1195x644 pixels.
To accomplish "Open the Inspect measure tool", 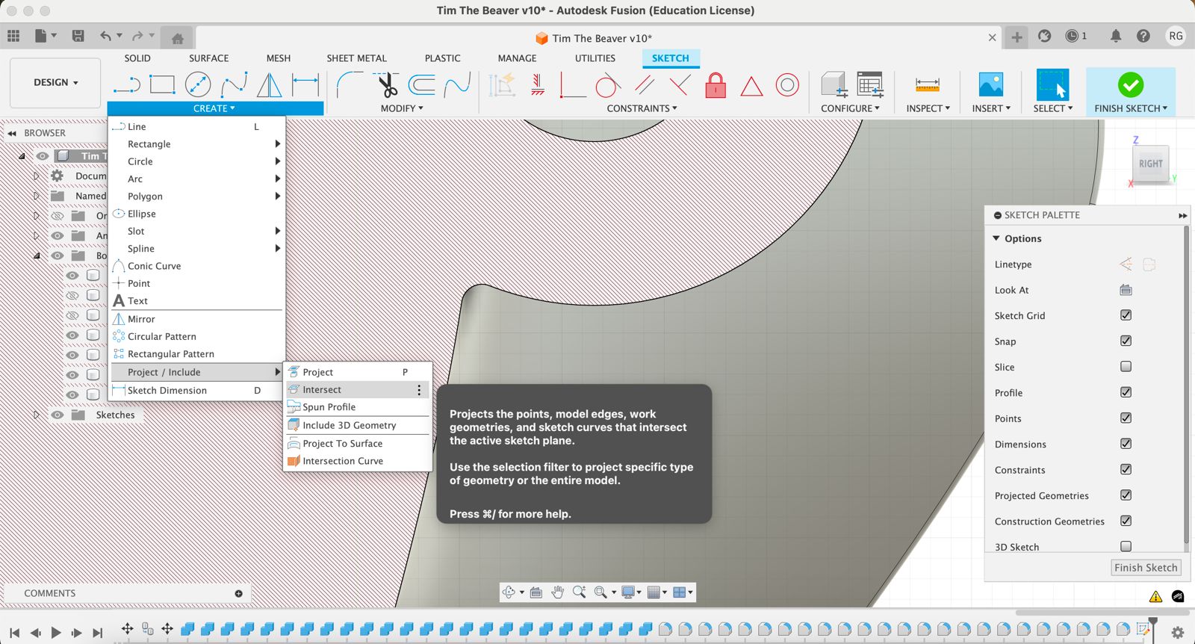I will click(927, 85).
